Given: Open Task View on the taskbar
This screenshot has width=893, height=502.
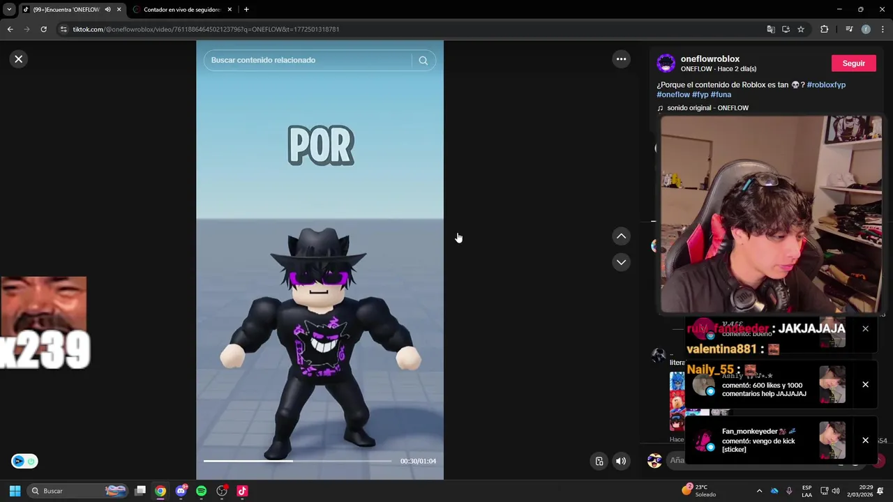Looking at the screenshot, I should [140, 491].
